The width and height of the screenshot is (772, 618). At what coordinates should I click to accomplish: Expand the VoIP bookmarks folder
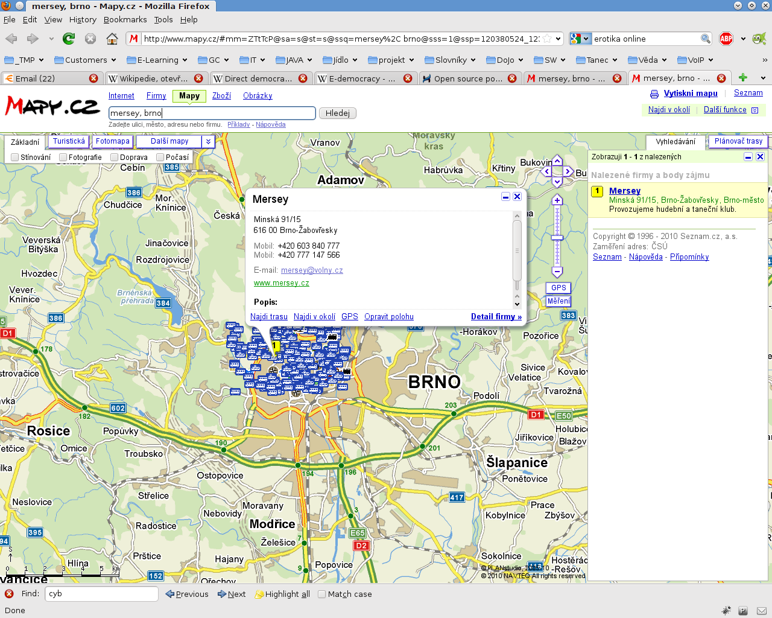[695, 60]
